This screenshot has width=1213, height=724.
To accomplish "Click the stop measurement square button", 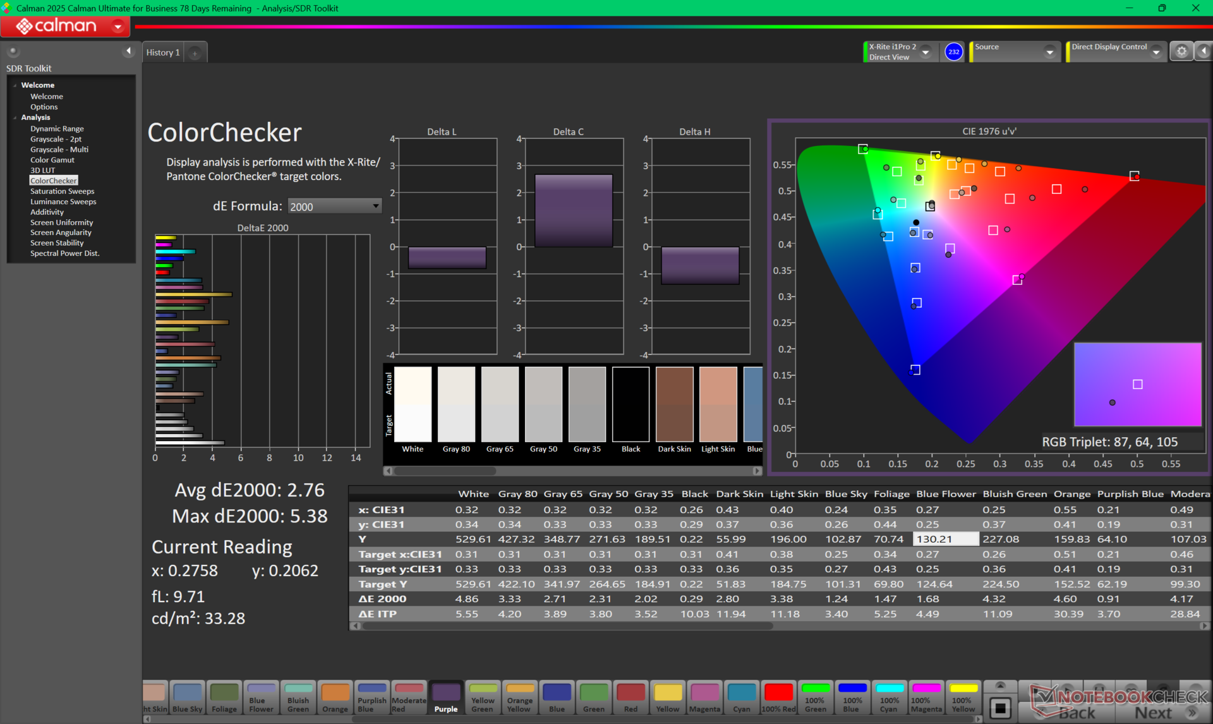I will click(x=1000, y=708).
